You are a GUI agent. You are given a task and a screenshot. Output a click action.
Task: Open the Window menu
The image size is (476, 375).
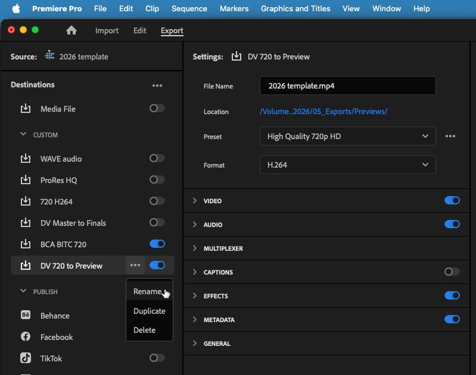[387, 8]
